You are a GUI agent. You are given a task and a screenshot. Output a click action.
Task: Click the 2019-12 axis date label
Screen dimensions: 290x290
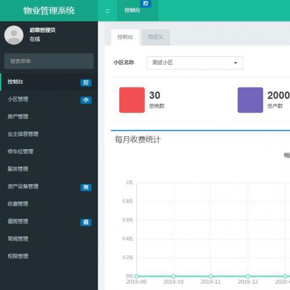tap(248, 282)
